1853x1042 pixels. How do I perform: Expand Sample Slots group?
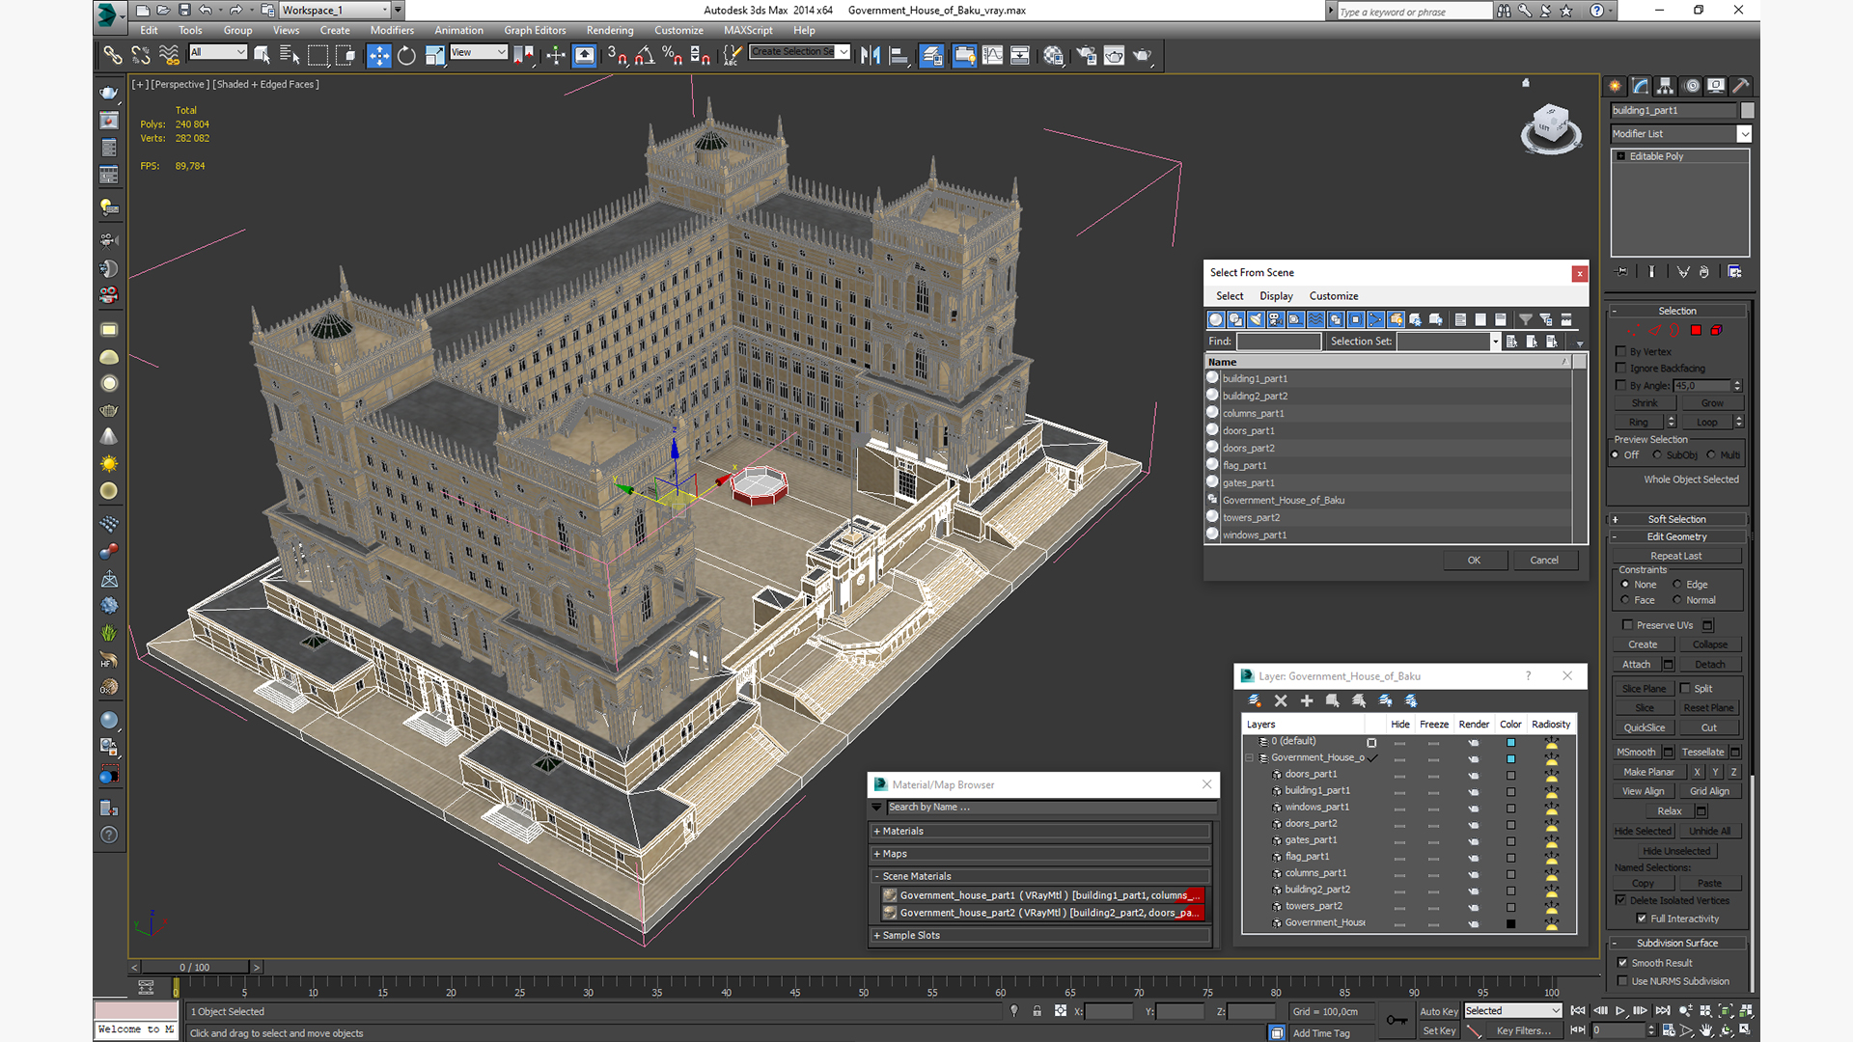tap(1039, 935)
